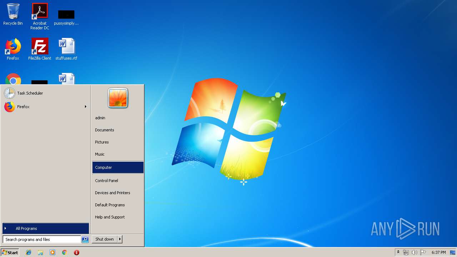The image size is (457, 257).
Task: Open Control Panel
Action: 118,181
